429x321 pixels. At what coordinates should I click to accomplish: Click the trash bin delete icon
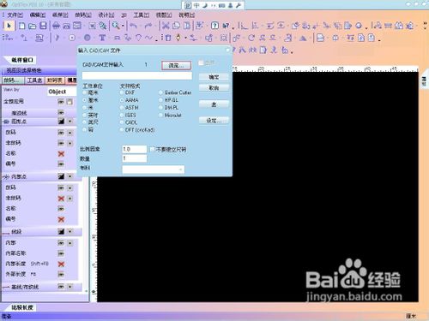point(168,38)
